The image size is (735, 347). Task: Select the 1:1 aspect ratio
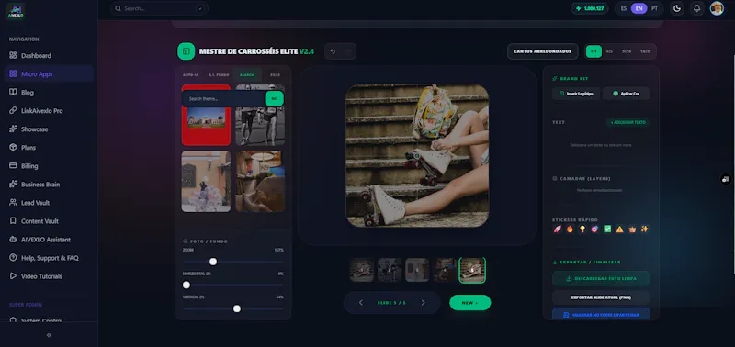(x=594, y=51)
